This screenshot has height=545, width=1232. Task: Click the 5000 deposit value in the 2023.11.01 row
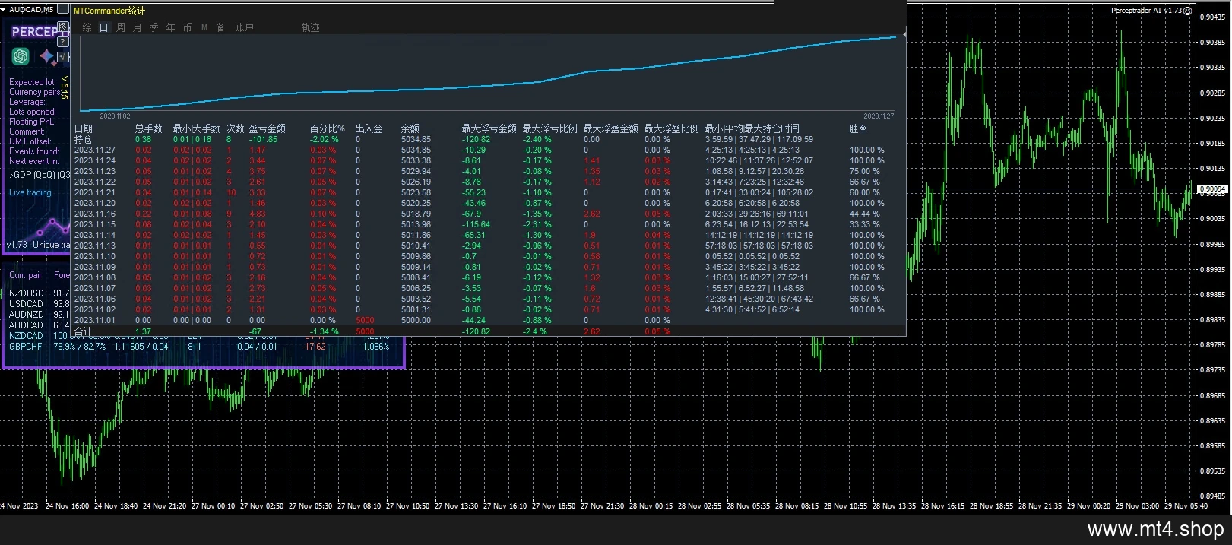tap(365, 320)
